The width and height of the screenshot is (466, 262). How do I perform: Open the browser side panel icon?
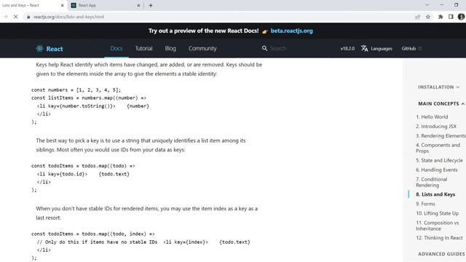click(x=451, y=17)
